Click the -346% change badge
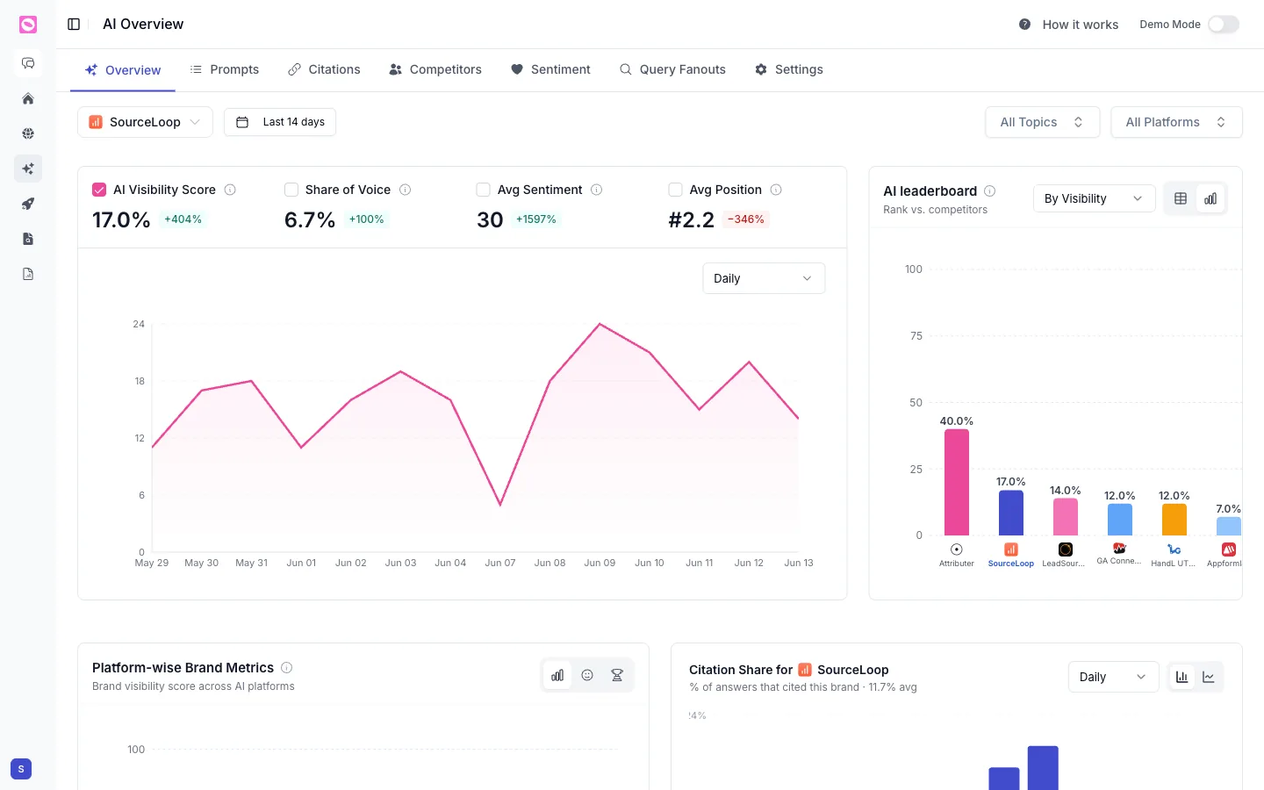 coord(746,219)
